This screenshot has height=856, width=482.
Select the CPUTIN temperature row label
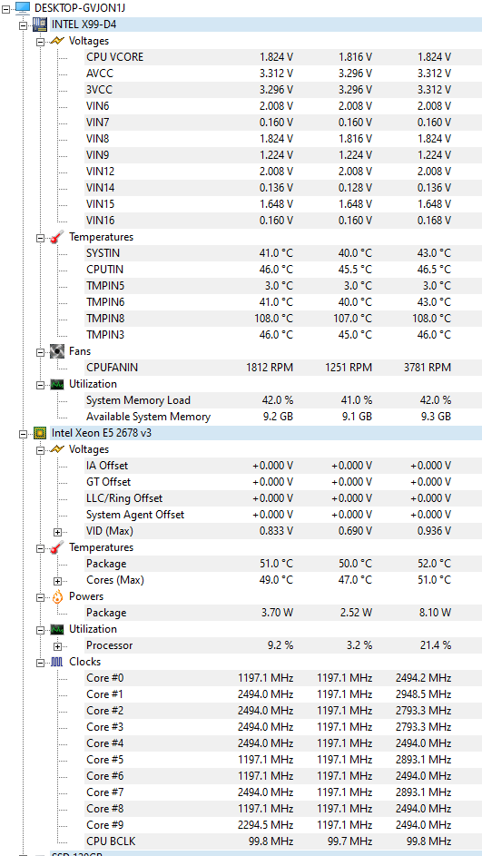click(x=104, y=270)
